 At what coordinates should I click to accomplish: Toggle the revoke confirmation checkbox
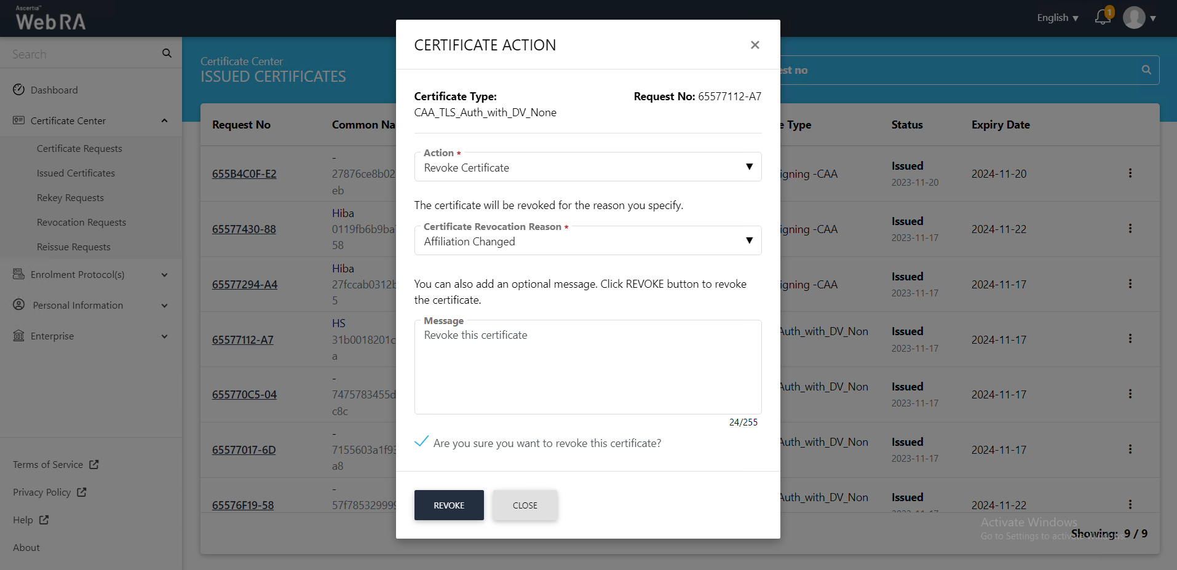[422, 442]
